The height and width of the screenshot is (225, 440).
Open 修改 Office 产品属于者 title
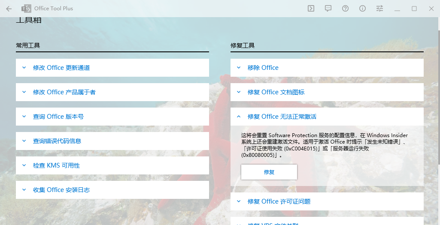point(64,92)
